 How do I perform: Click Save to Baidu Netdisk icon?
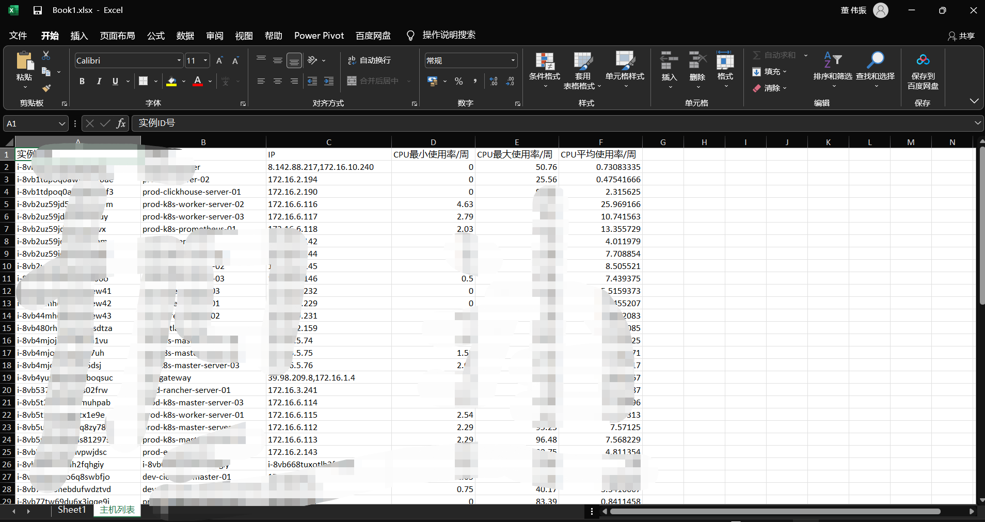coord(923,70)
